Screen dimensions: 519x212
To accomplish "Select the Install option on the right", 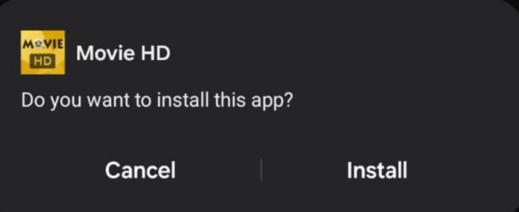I will pyautogui.click(x=377, y=170).
